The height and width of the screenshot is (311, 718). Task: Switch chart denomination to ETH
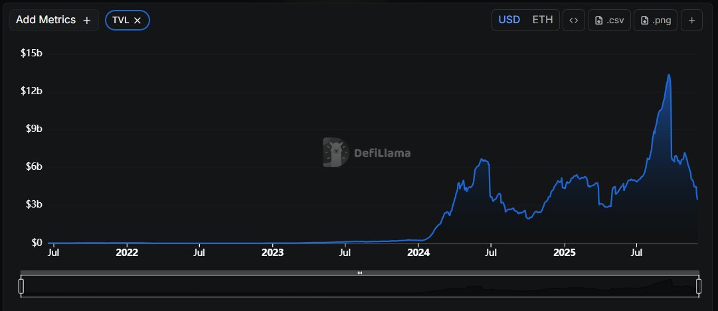542,20
